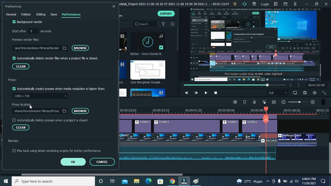Click the gift box icon
This screenshot has width=331, height=186.
[254, 4]
